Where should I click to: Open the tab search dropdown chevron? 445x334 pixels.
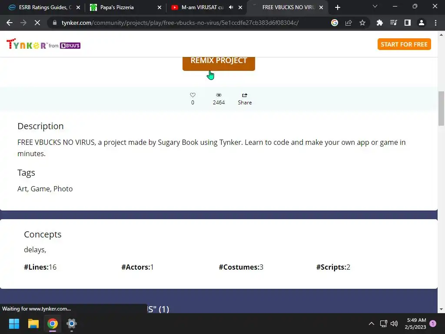[375, 6]
